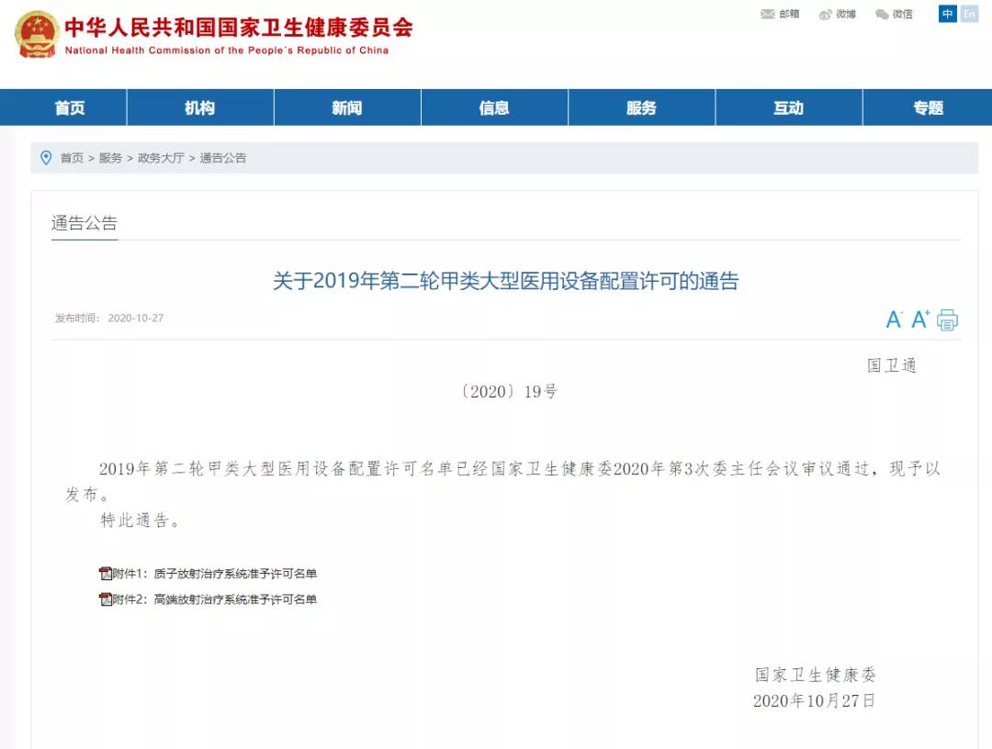Open the 服务 section in the navbar
Image resolution: width=992 pixels, height=749 pixels.
pos(641,107)
